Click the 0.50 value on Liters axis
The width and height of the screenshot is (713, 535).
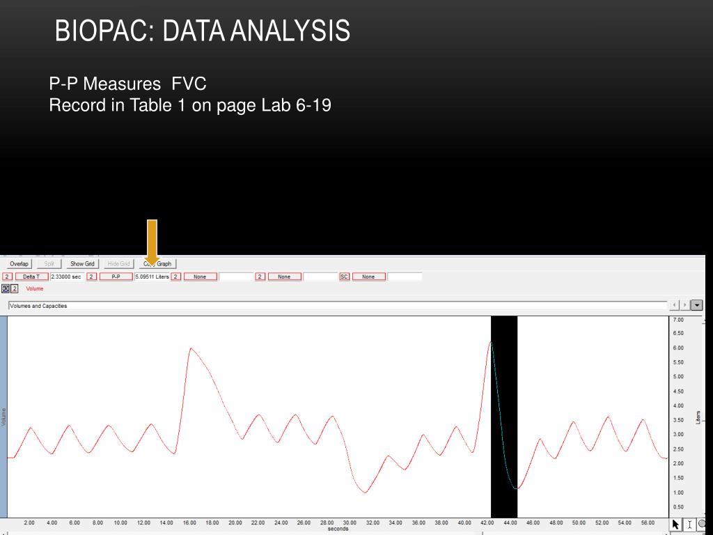(678, 507)
